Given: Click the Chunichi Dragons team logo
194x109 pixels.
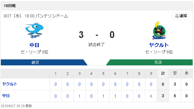Looking at the screenshot, I should [x=34, y=30].
